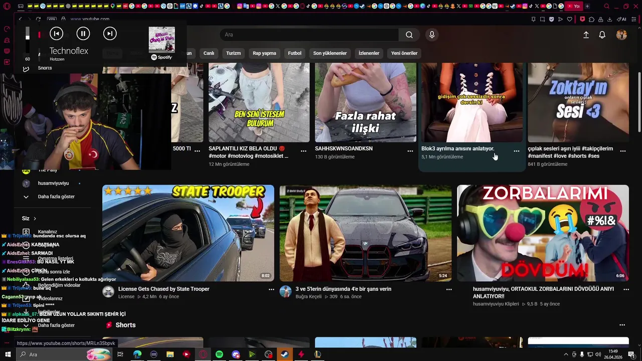Open the Siz section chevron
642x361 pixels.
click(35, 219)
